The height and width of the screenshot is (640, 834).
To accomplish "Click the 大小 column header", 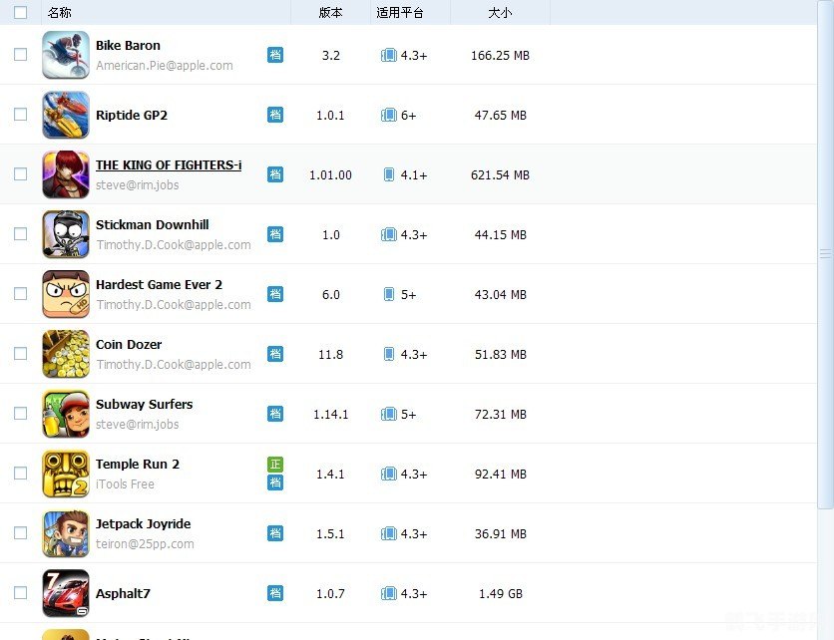I will point(500,13).
